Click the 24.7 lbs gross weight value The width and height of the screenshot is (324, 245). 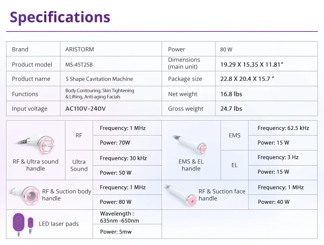(231, 109)
